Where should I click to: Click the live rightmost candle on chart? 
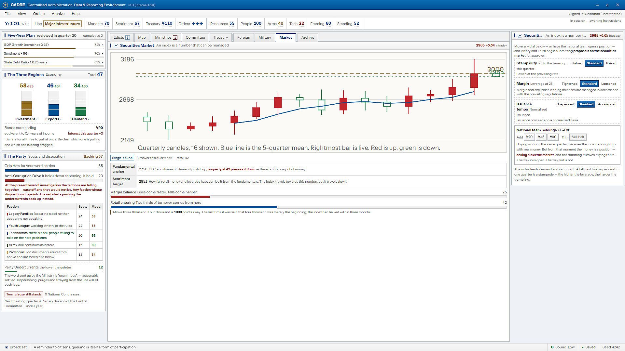pos(495,74)
